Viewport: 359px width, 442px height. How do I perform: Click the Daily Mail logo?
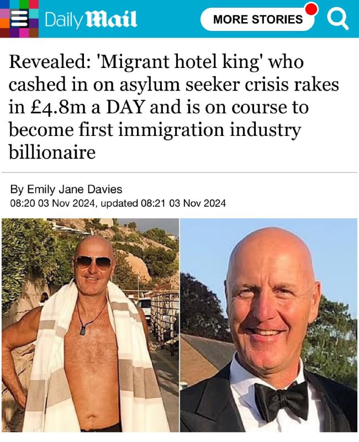(91, 19)
